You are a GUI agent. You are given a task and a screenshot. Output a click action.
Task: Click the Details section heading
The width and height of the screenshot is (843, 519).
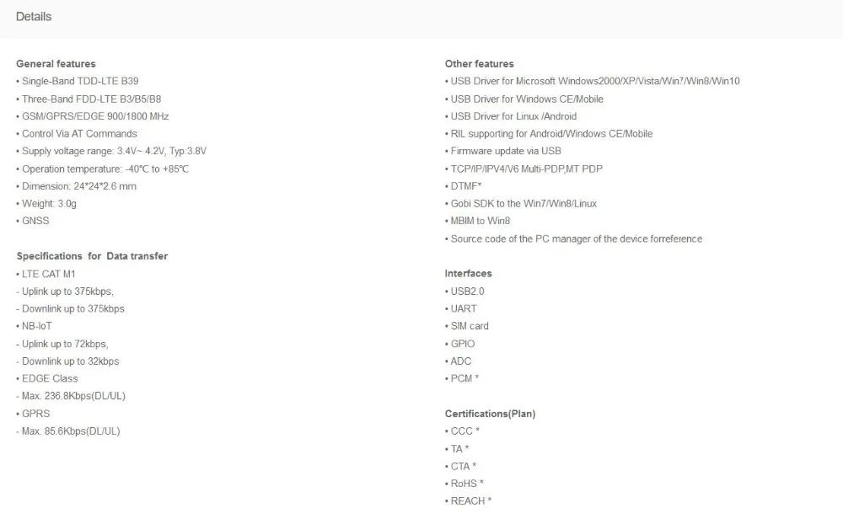pyautogui.click(x=34, y=17)
